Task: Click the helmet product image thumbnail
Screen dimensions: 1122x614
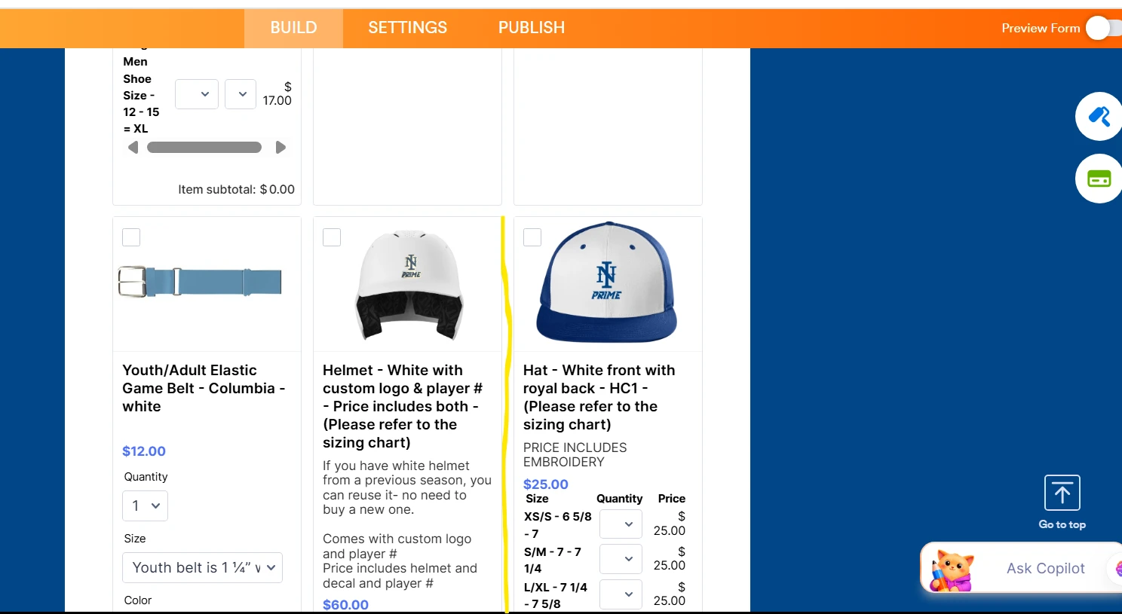Action: (x=408, y=283)
